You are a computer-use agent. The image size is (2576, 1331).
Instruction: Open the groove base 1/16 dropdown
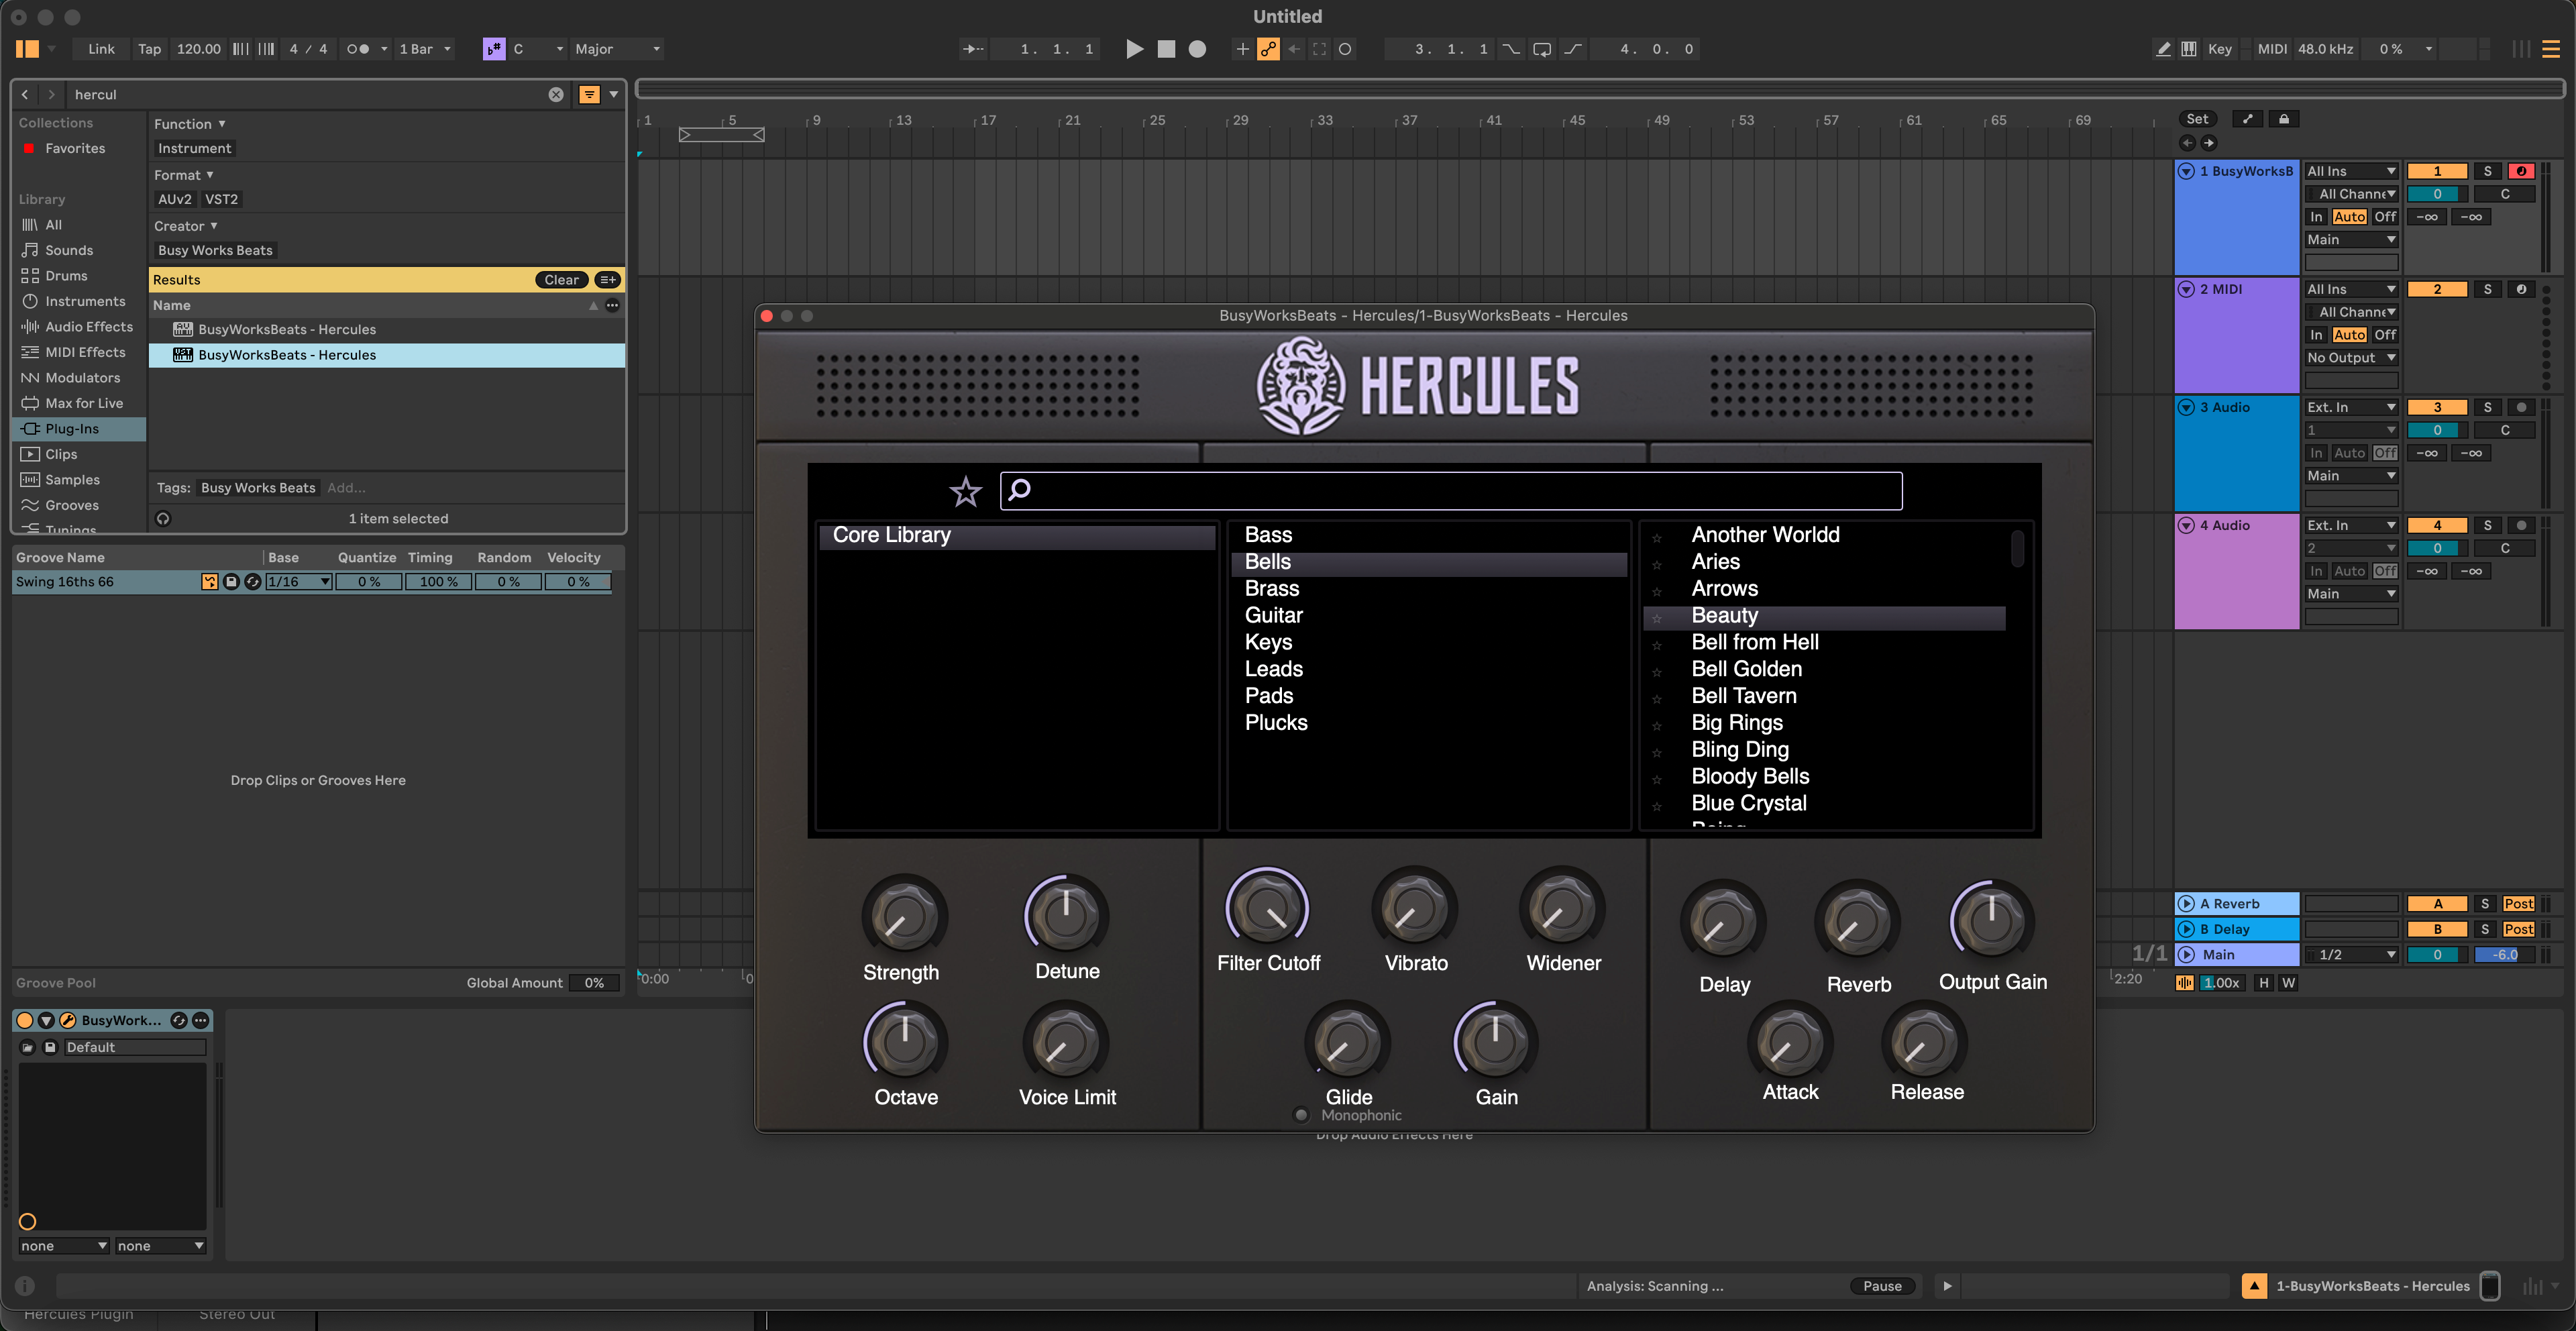(298, 581)
